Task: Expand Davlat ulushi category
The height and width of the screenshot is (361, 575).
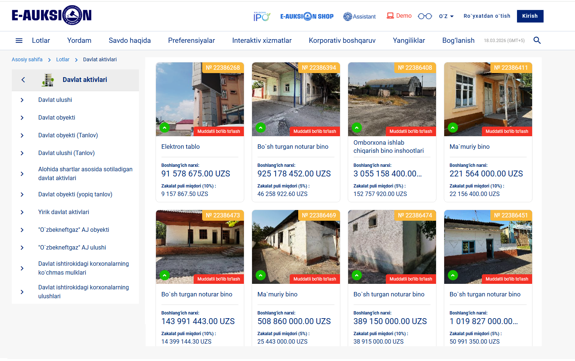Action: click(x=22, y=100)
